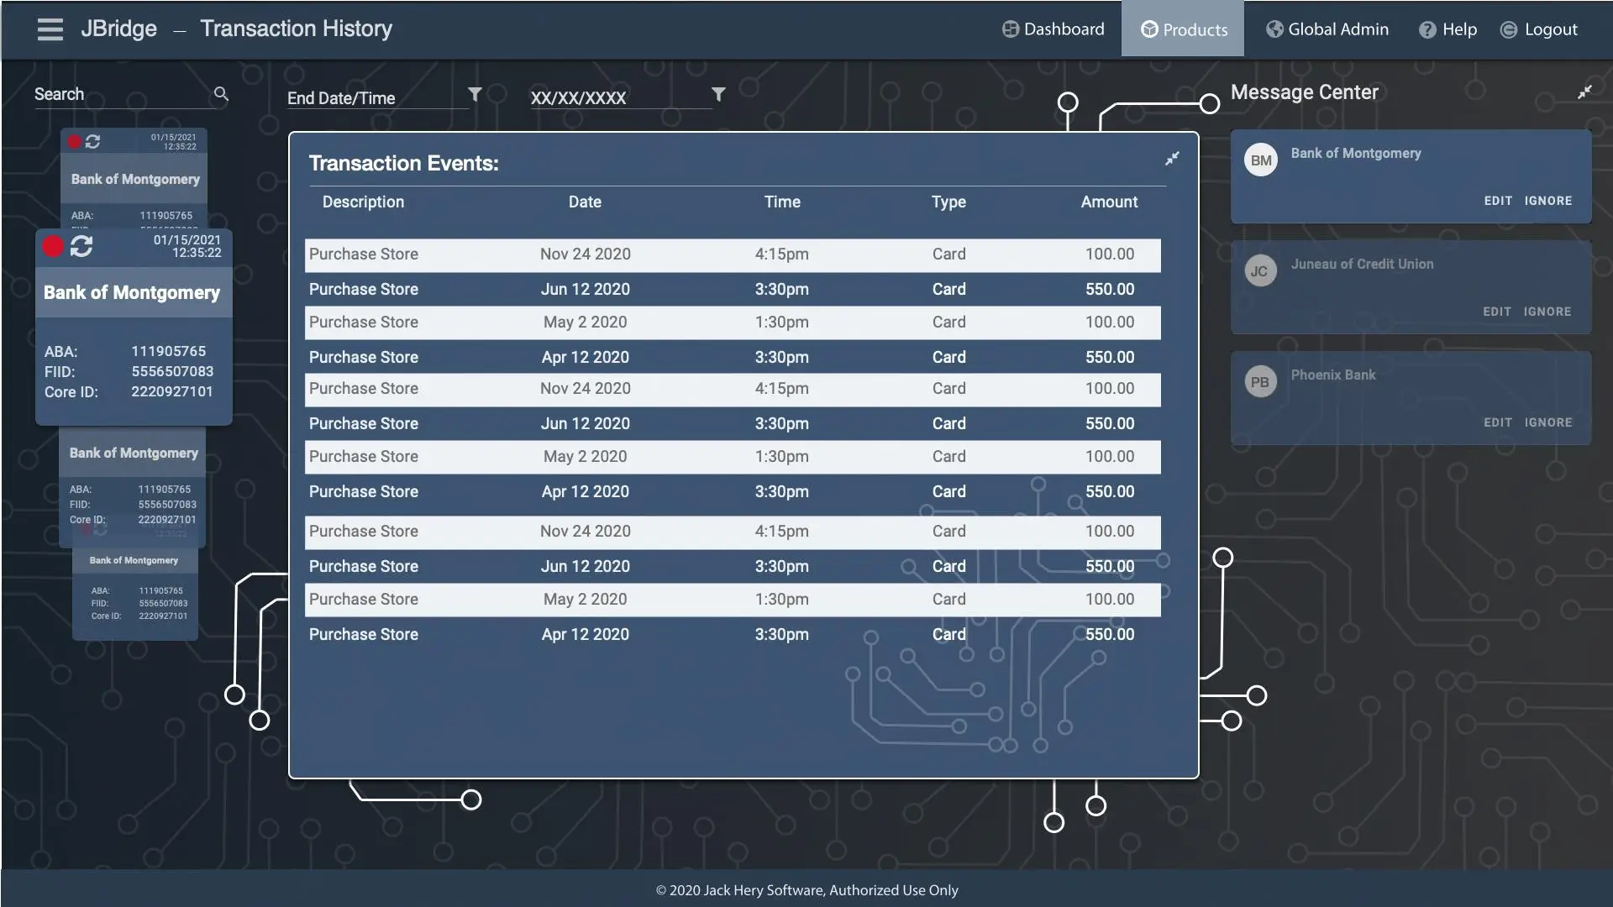1613x907 pixels.
Task: Collapse the Transaction Events panel
Action: [1172, 159]
